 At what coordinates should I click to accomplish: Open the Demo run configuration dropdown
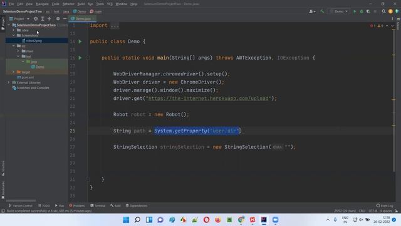point(339,11)
